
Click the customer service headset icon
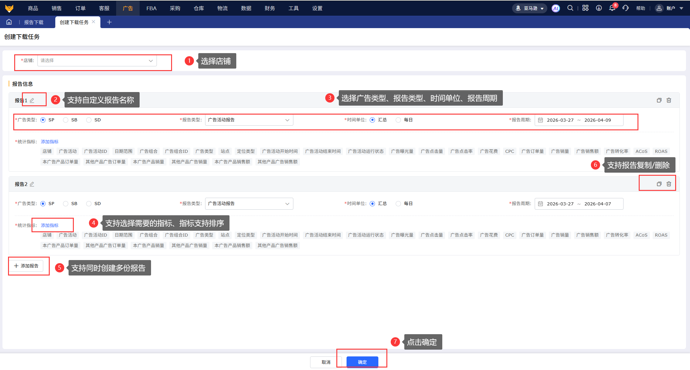pyautogui.click(x=625, y=8)
